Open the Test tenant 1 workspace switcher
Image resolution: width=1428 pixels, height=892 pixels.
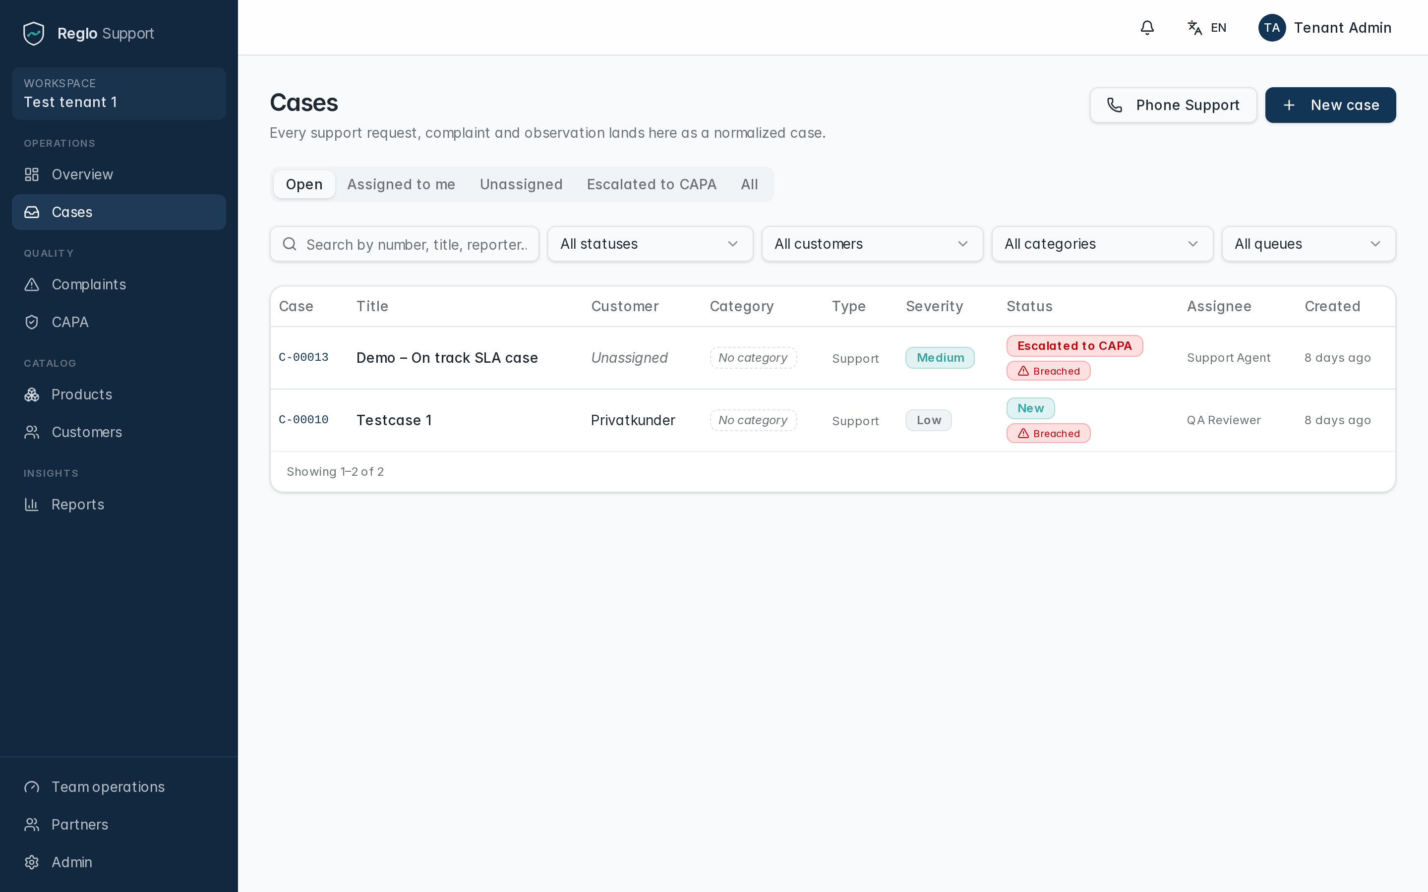pyautogui.click(x=119, y=94)
